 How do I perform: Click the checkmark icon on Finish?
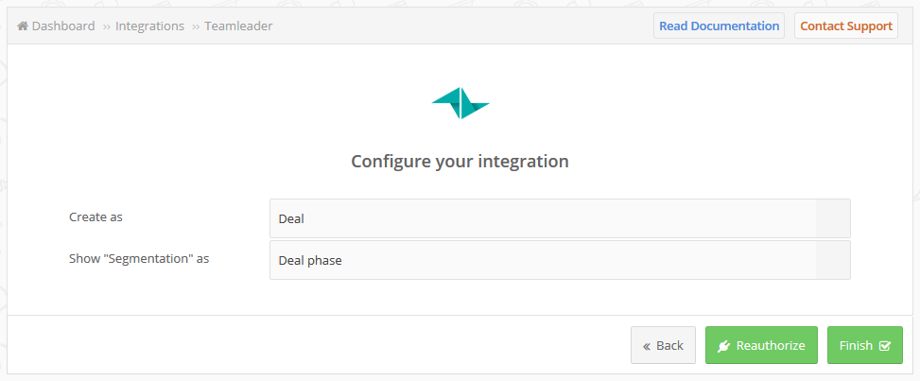coord(885,346)
